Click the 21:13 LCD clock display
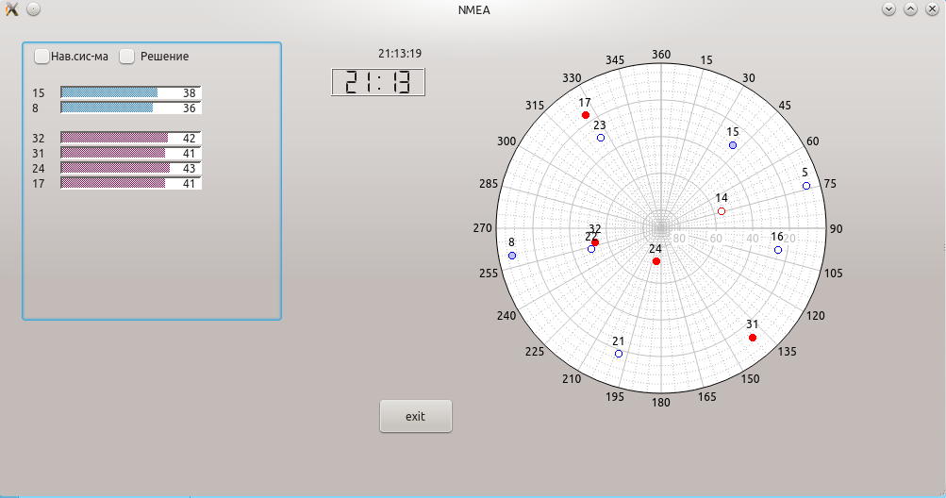The width and height of the screenshot is (946, 498). point(378,82)
